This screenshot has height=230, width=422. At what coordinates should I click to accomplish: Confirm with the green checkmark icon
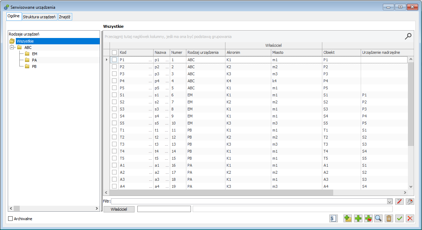[x=399, y=218]
